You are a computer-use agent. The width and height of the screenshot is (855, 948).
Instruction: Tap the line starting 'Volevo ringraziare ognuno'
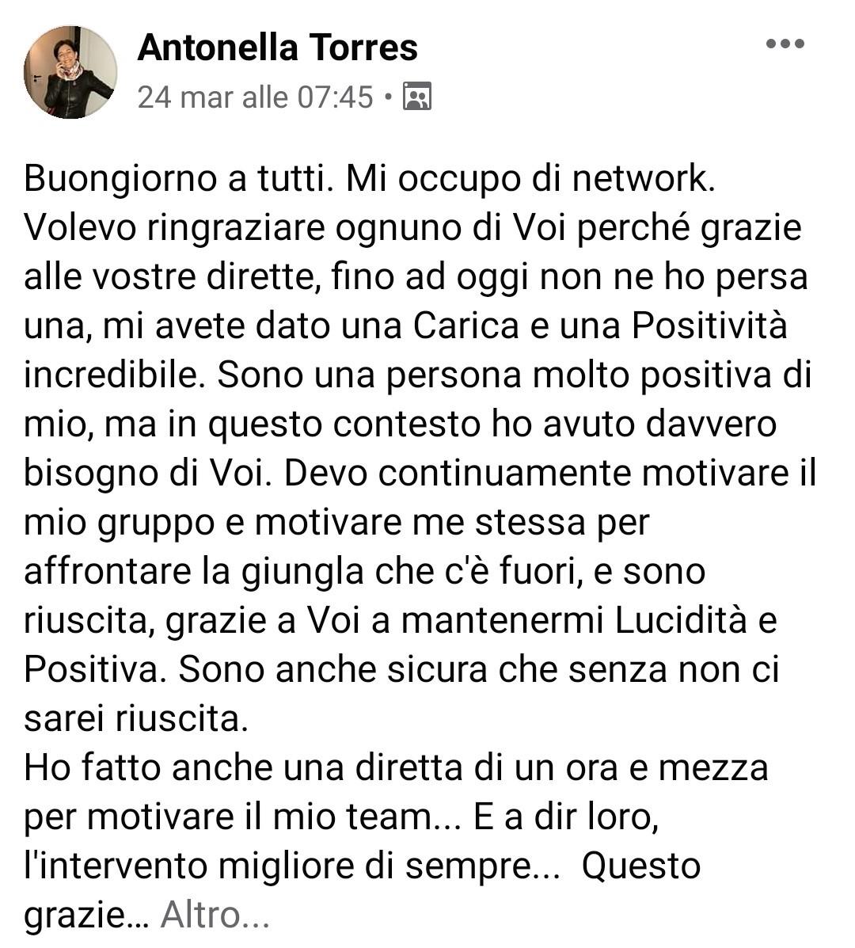click(x=412, y=229)
